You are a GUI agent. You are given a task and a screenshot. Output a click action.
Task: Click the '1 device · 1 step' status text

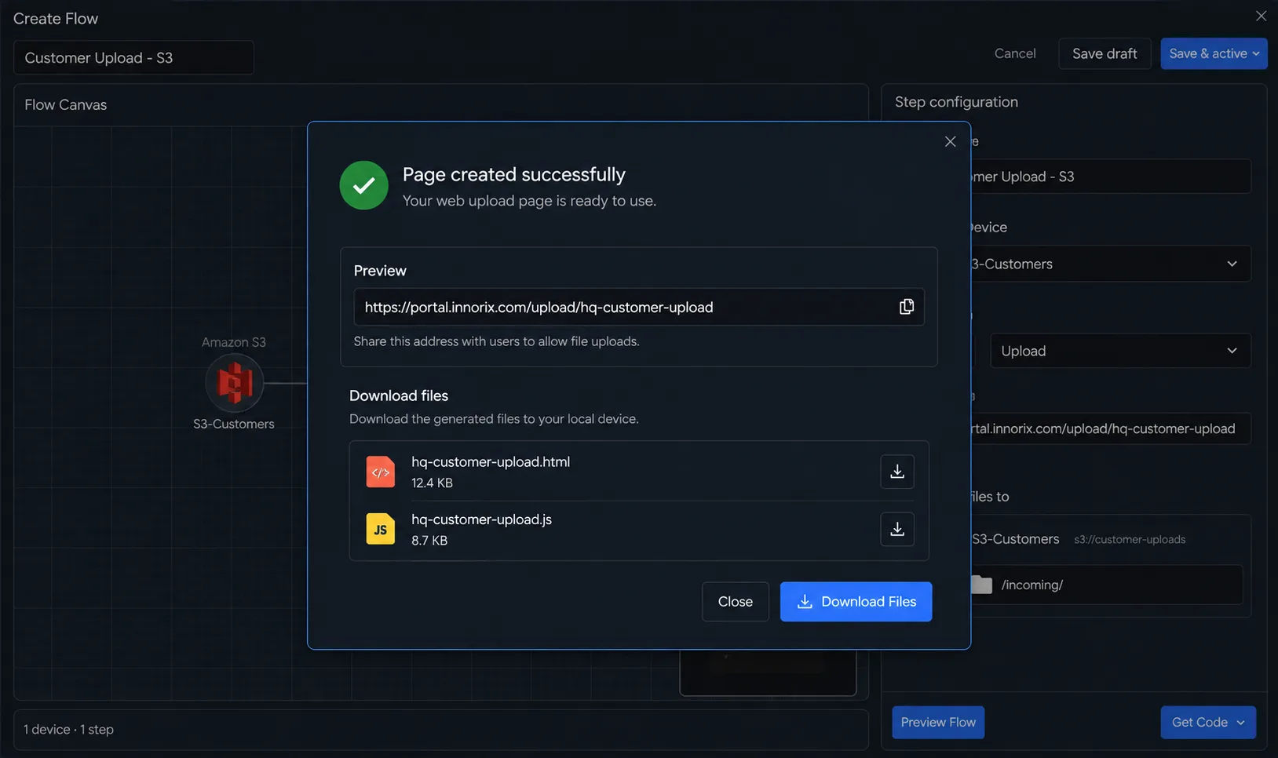68,730
